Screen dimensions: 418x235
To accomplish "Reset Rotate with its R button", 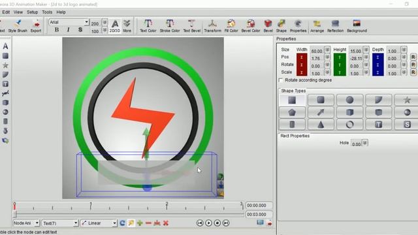I will click(413, 65).
